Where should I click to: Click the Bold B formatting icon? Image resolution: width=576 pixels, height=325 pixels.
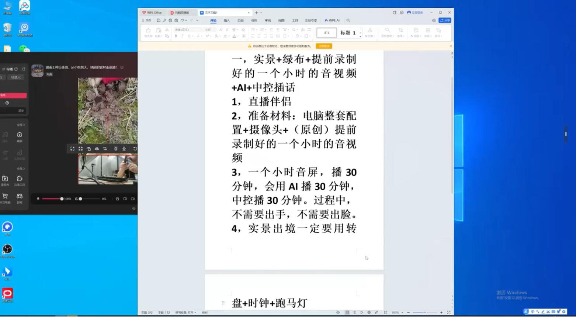click(x=176, y=36)
